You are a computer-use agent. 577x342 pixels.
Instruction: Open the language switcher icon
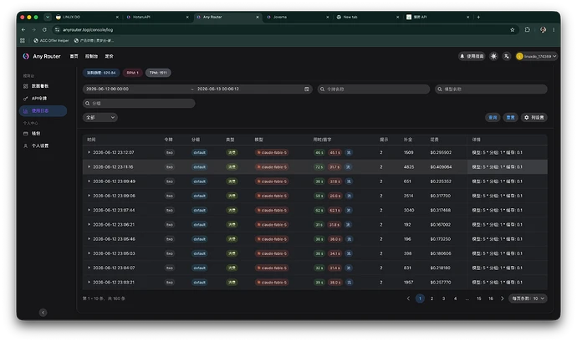(507, 56)
